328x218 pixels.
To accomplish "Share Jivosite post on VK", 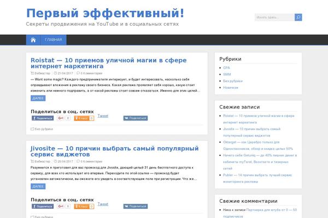I will click(x=136, y=207).
